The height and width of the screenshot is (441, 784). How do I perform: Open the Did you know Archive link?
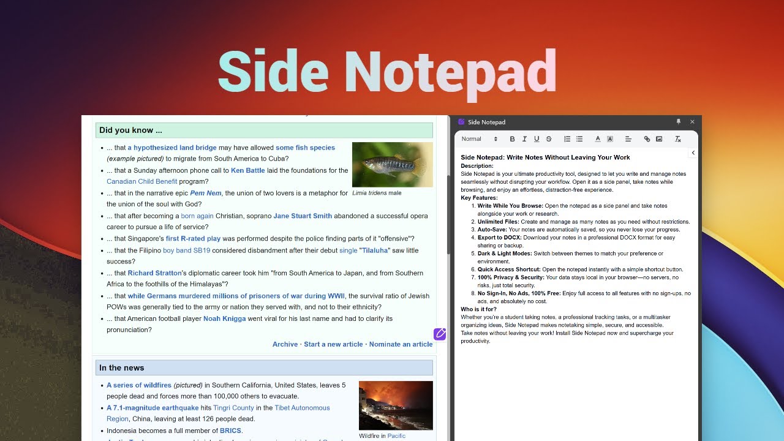pos(285,344)
